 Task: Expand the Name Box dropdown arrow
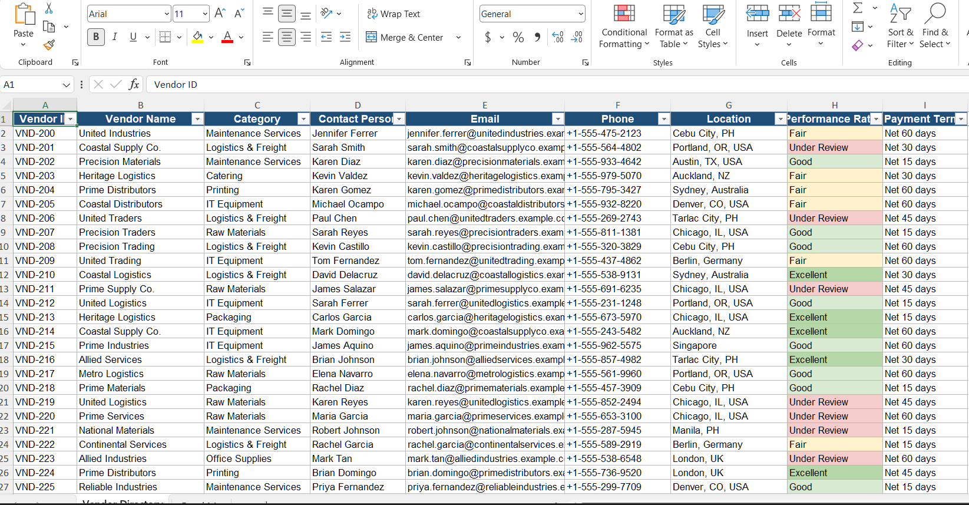coord(67,85)
